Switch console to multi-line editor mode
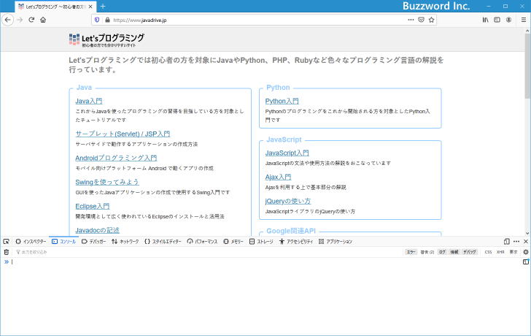Image resolution: width=531 pixels, height=336 pixels. (526, 261)
